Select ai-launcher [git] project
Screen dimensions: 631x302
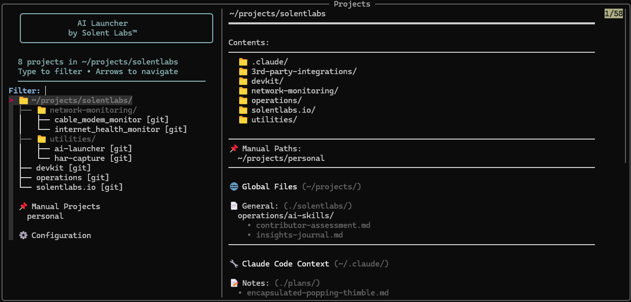click(93, 149)
